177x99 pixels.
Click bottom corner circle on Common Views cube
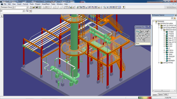[141, 40]
